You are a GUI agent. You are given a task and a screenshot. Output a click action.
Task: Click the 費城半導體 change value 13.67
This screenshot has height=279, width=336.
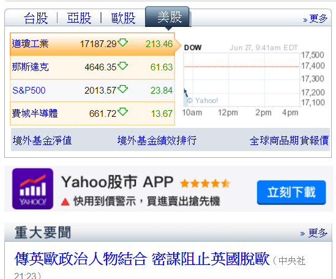[162, 113]
